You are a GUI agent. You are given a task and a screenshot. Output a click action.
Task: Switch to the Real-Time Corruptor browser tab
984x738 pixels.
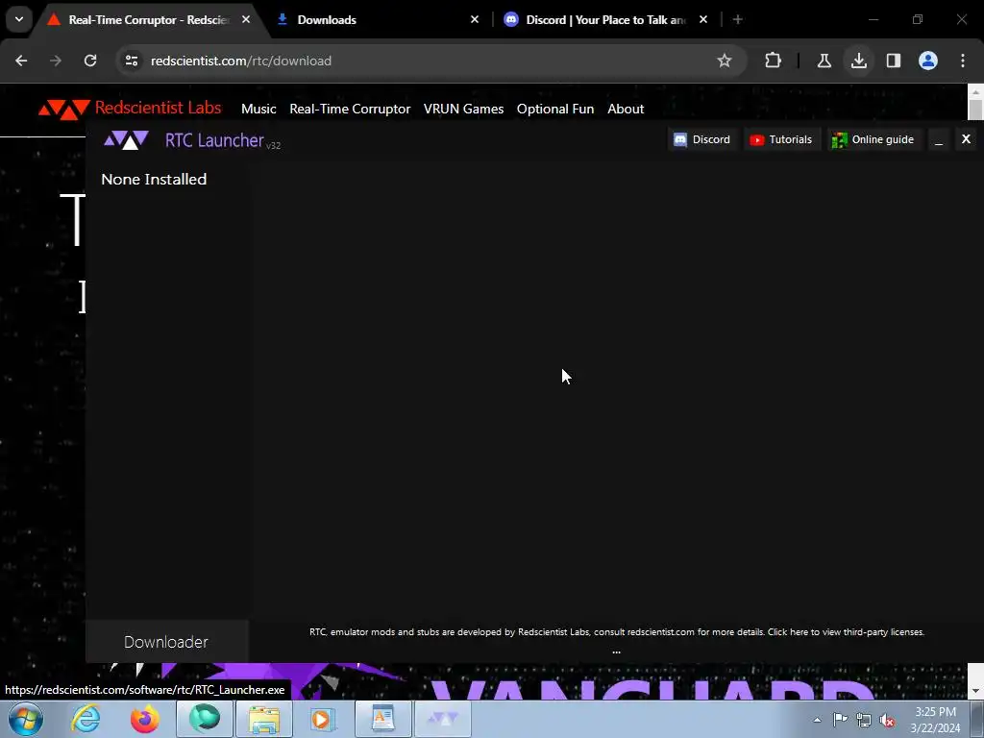[x=148, y=20]
